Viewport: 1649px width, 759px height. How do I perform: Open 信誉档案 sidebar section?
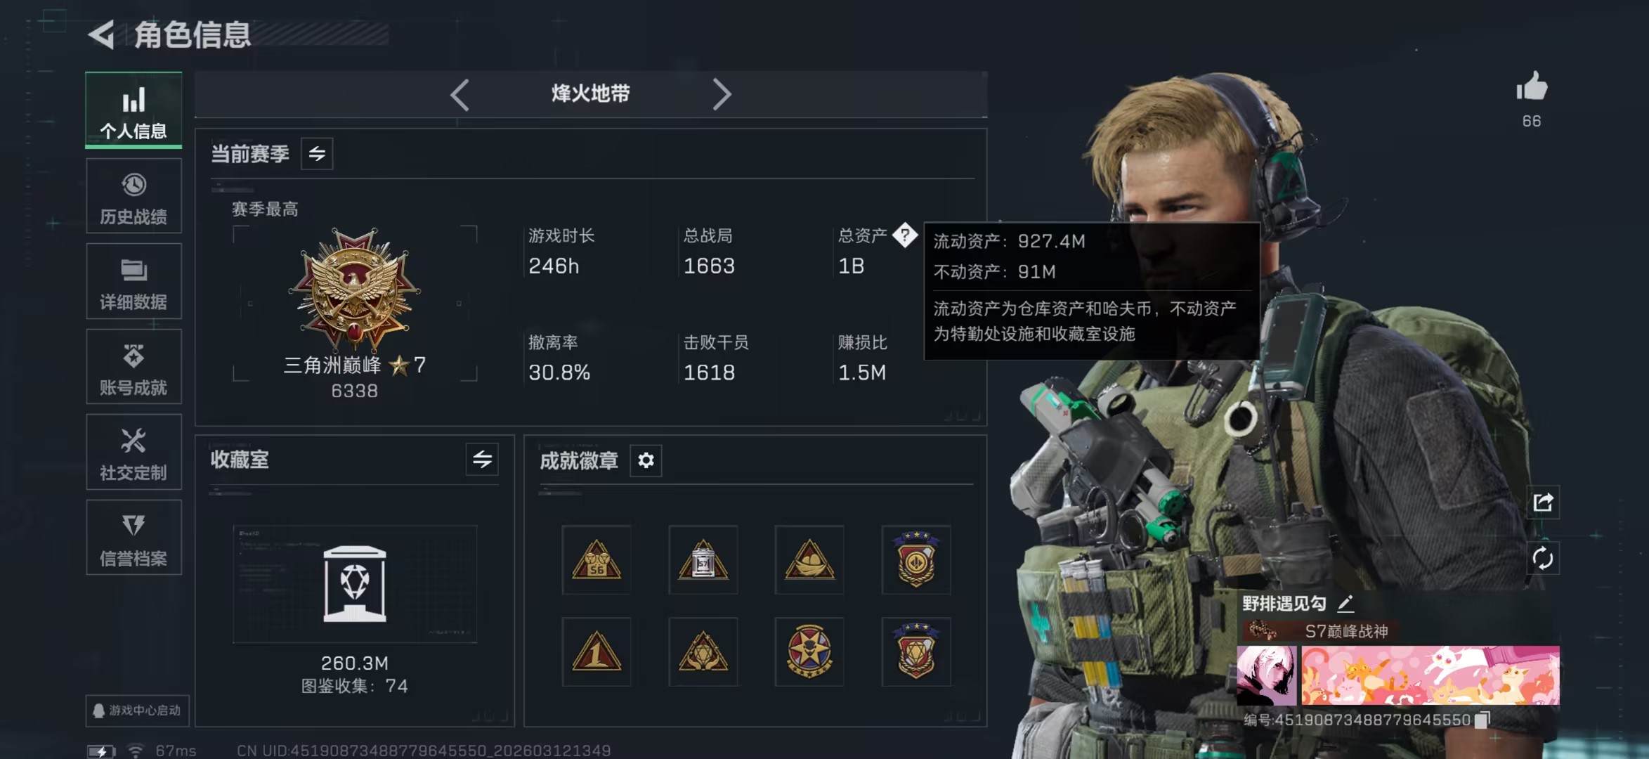click(x=133, y=538)
